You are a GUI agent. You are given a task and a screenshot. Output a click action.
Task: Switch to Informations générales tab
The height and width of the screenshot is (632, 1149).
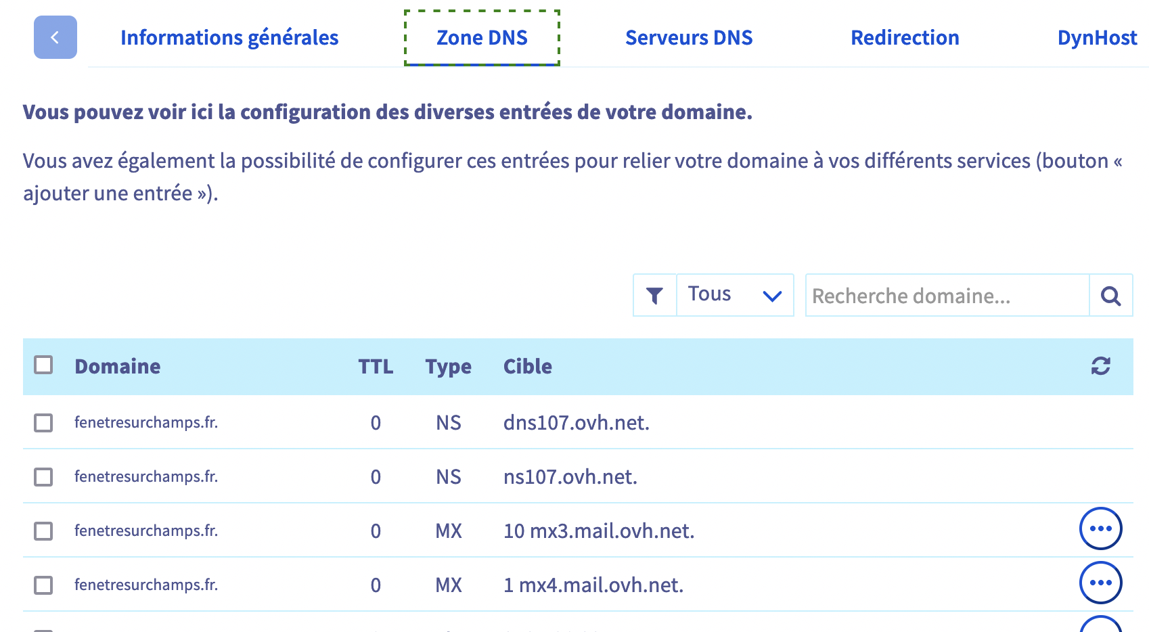click(229, 38)
